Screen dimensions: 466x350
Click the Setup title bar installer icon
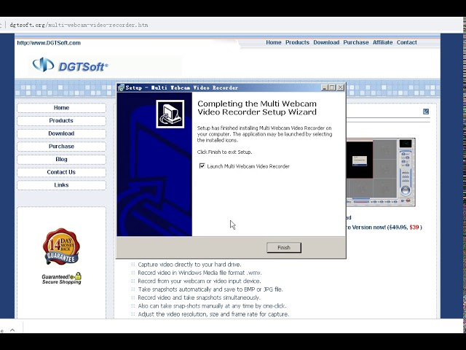coord(121,87)
